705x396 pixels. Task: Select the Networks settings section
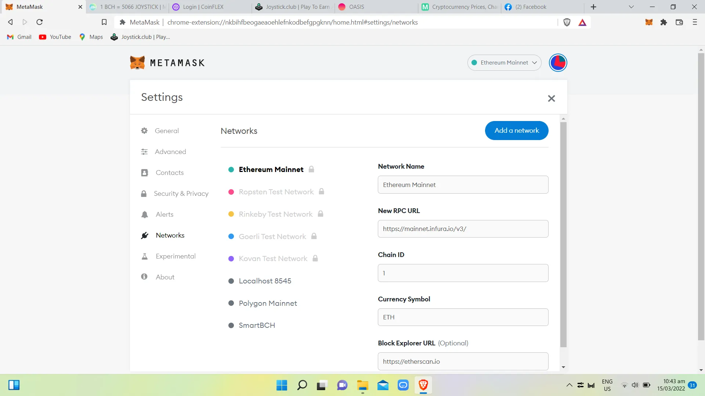(x=170, y=235)
